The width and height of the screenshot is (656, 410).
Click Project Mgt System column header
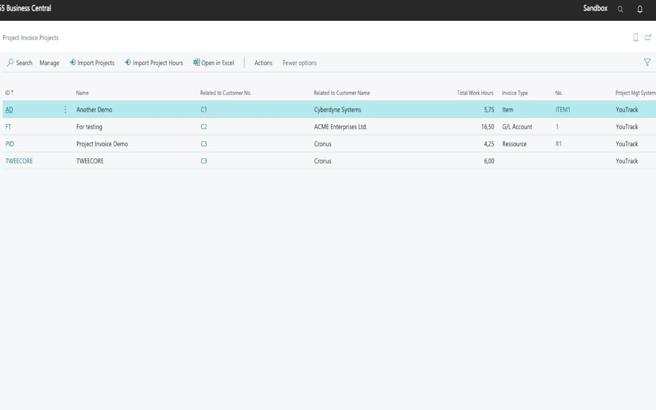tap(635, 93)
